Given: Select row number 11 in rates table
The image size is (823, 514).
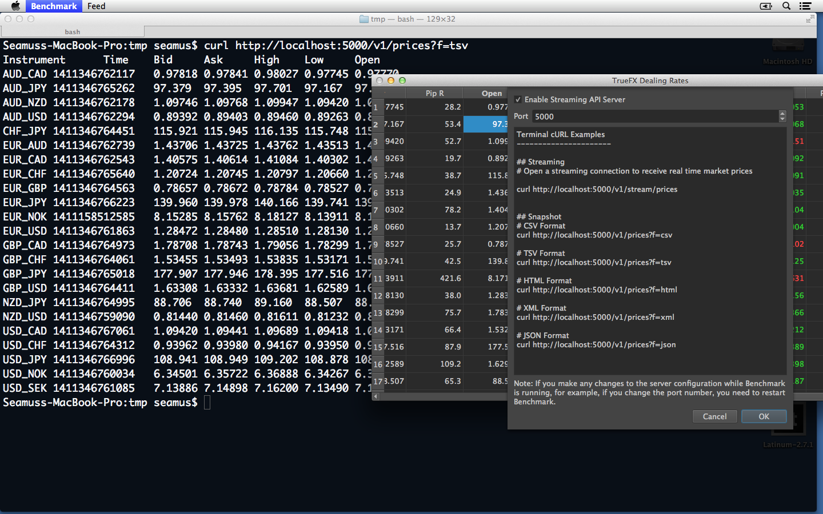Looking at the screenshot, I should pos(378,278).
